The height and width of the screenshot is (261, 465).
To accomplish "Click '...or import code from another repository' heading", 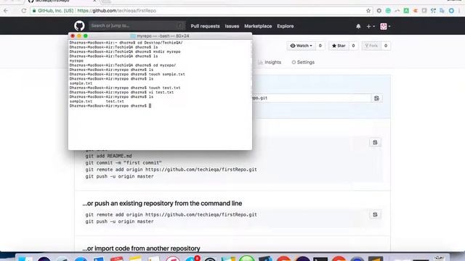I will click(x=141, y=248).
